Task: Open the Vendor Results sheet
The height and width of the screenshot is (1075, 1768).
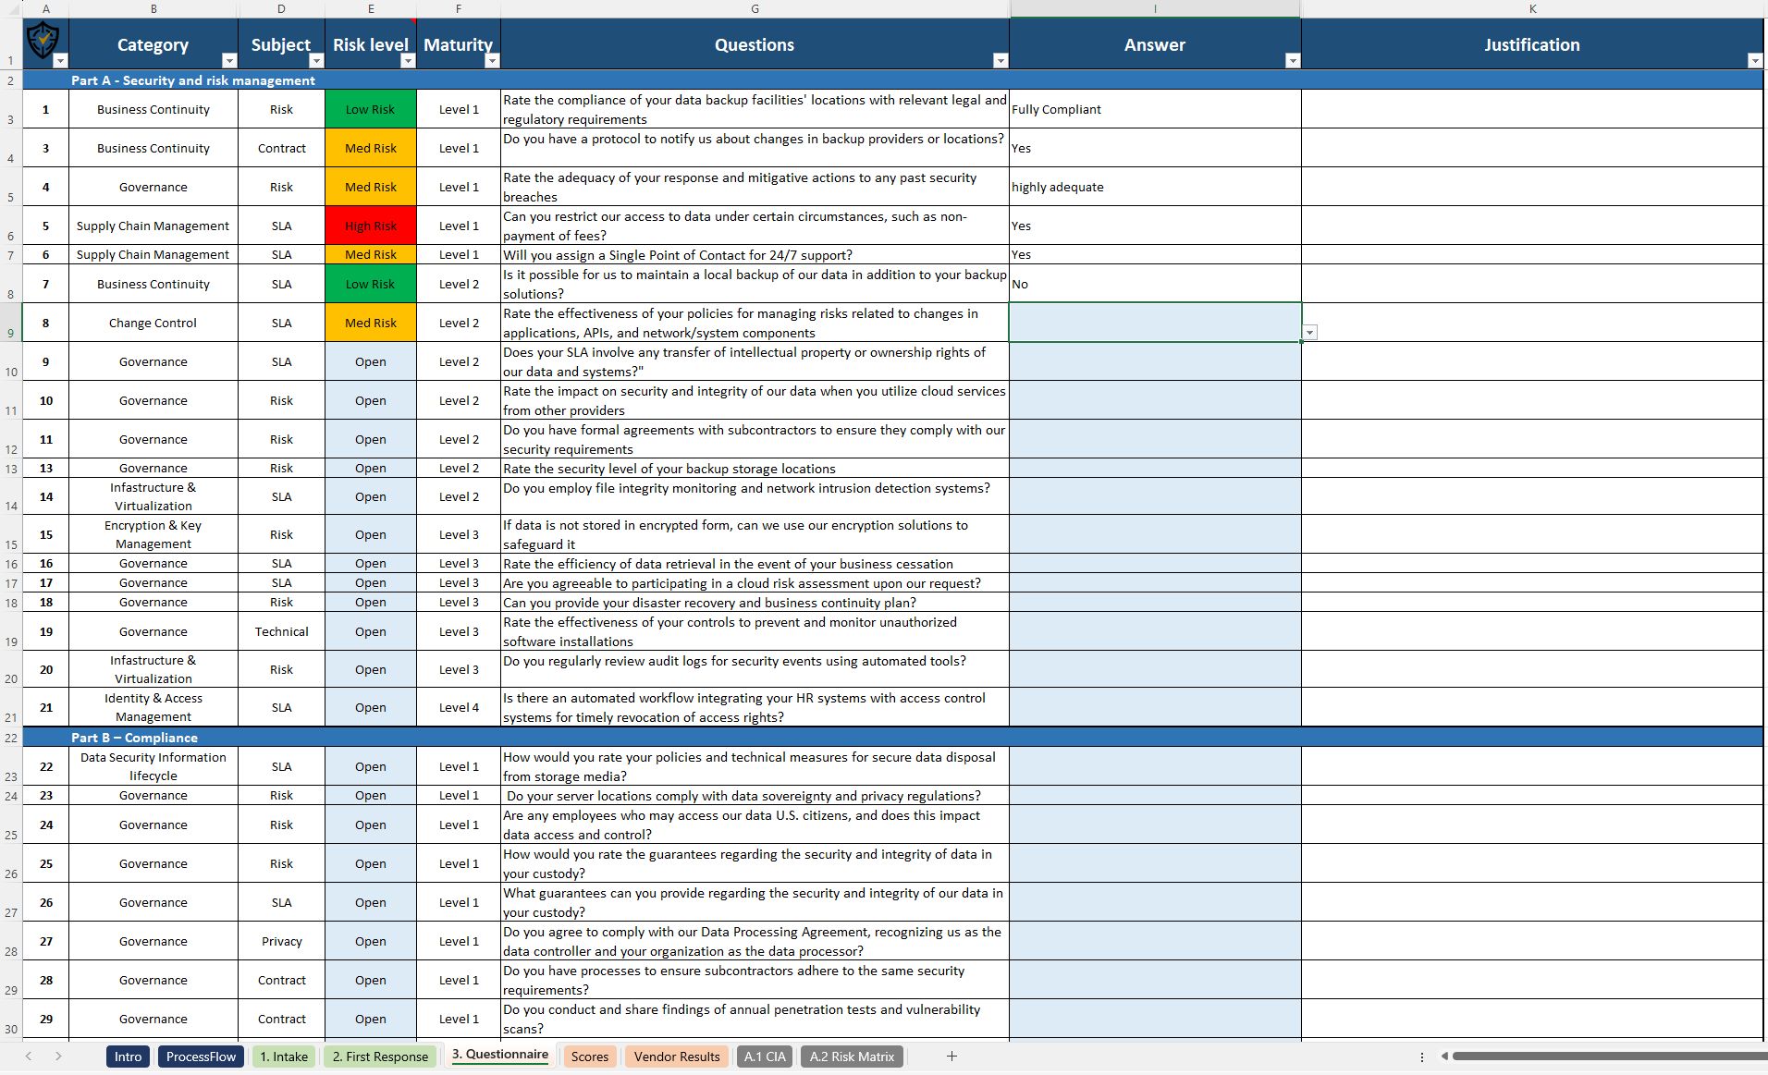Action: (676, 1056)
